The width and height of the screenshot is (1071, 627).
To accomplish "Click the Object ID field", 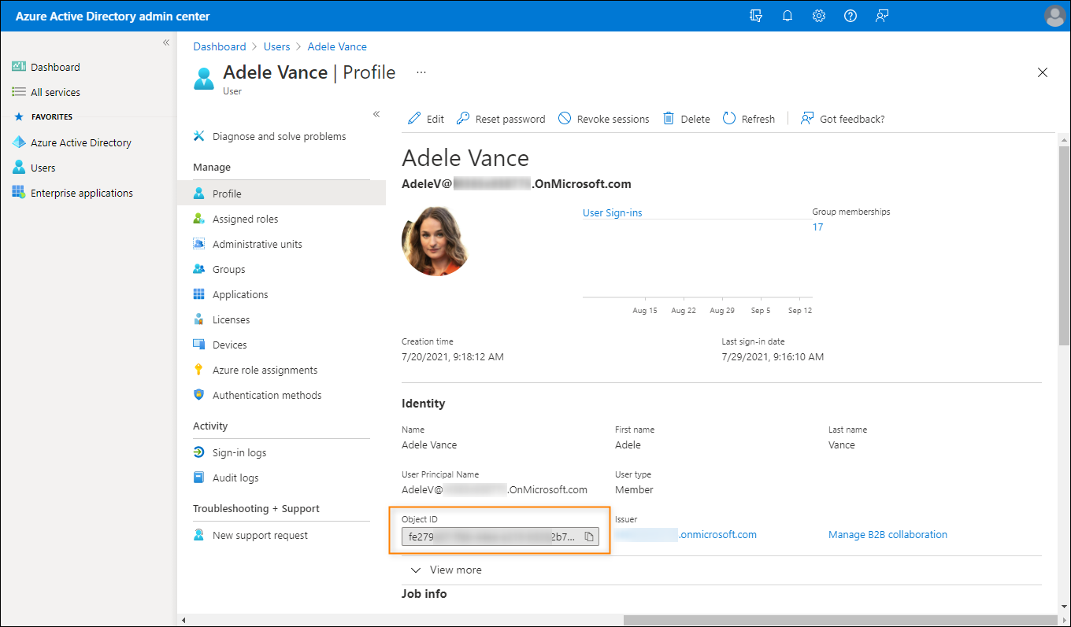I will pos(501,537).
